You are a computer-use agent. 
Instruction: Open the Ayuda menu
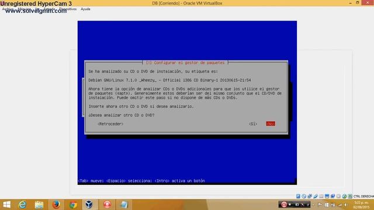point(85,9)
